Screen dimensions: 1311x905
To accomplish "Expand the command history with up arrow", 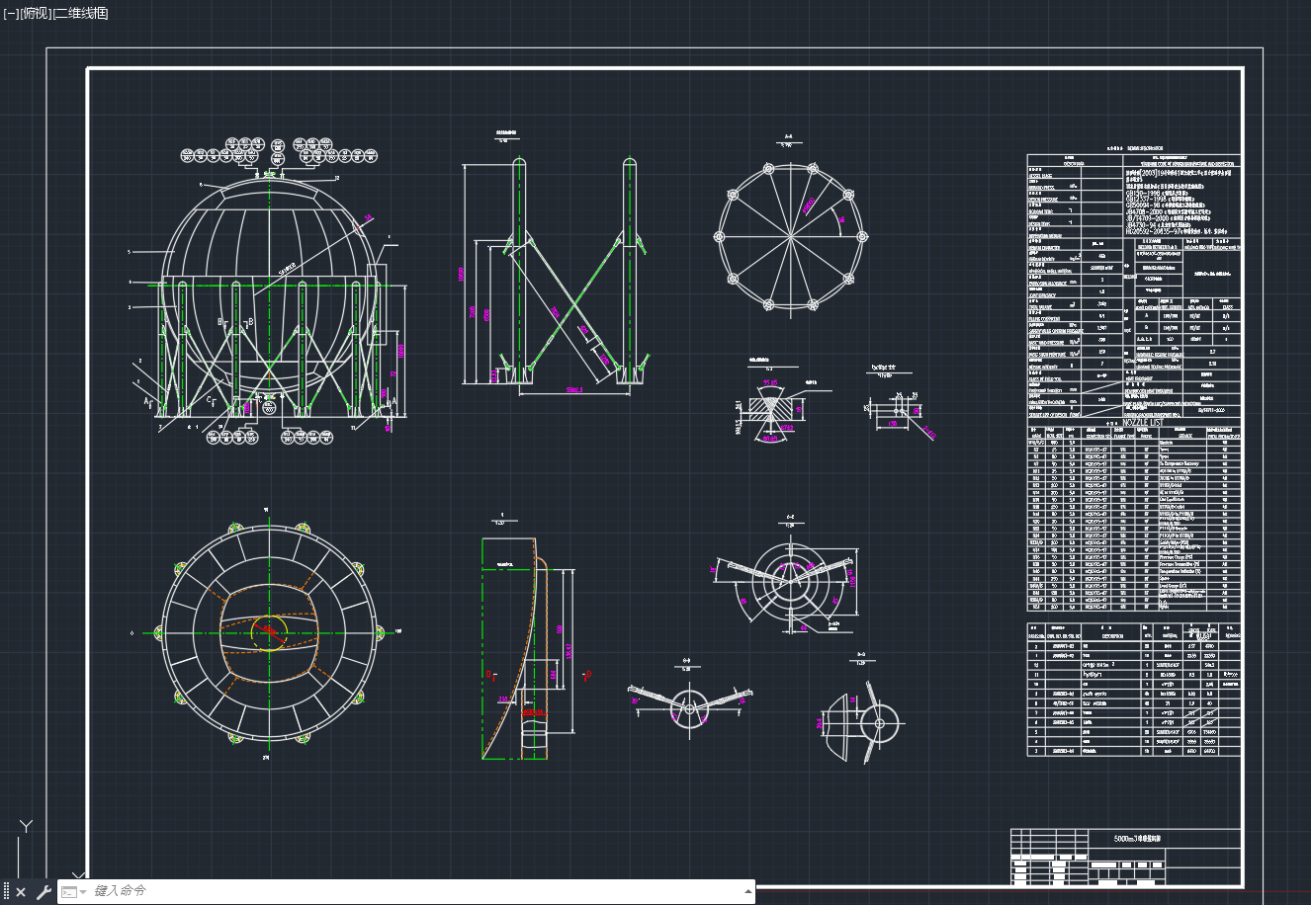I will [x=747, y=891].
